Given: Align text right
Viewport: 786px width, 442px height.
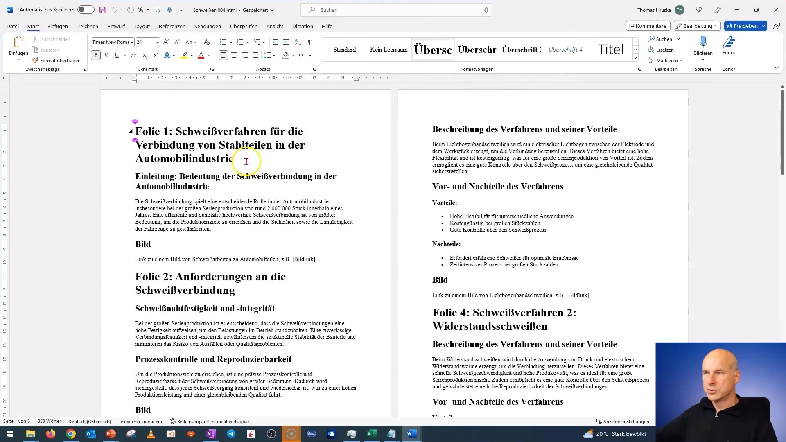Looking at the screenshot, I should [x=245, y=55].
